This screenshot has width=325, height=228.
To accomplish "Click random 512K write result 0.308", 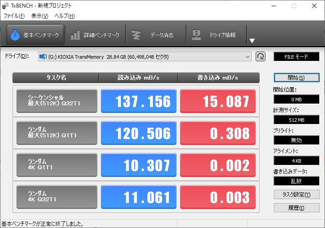I will 218,133.
